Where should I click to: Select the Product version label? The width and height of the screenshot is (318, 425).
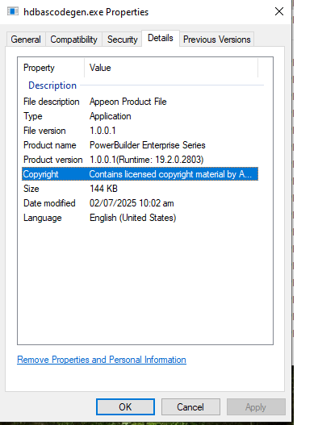click(x=53, y=160)
